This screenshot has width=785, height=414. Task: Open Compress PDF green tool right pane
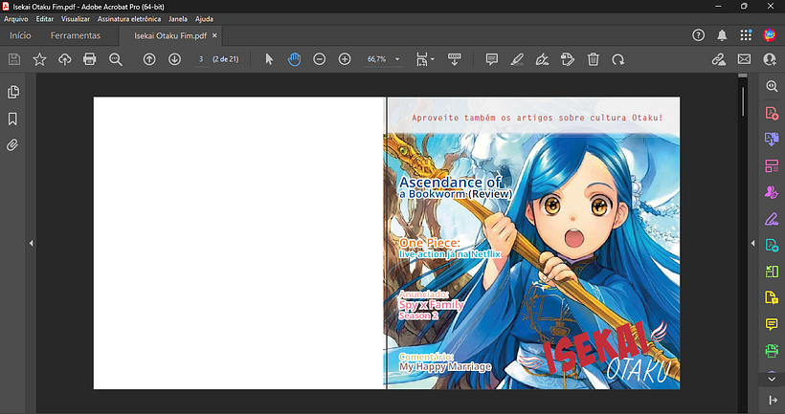coord(772,272)
